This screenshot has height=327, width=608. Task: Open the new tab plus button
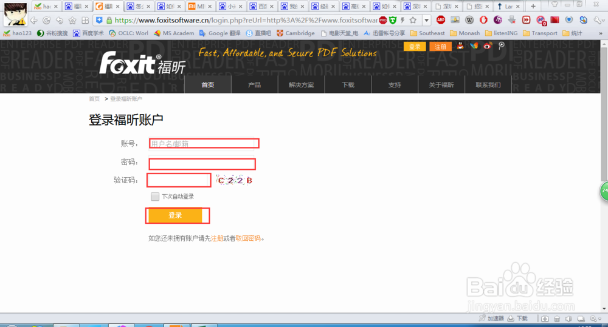point(533,6)
